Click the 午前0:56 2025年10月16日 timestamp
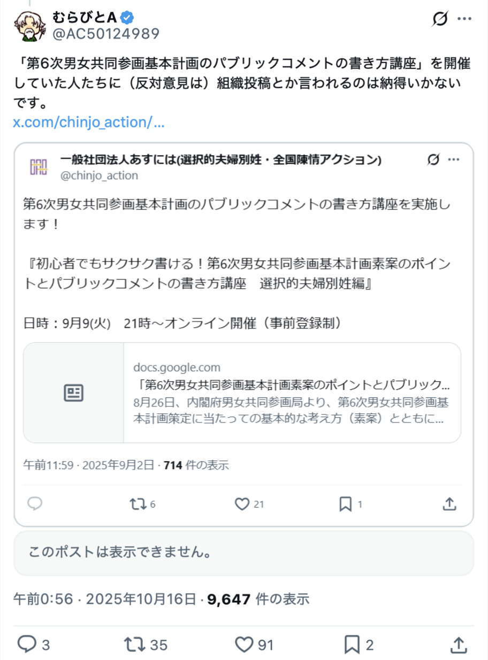 [104, 599]
